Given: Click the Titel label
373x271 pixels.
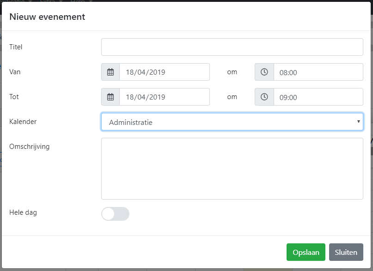Looking at the screenshot, I should [x=16, y=47].
